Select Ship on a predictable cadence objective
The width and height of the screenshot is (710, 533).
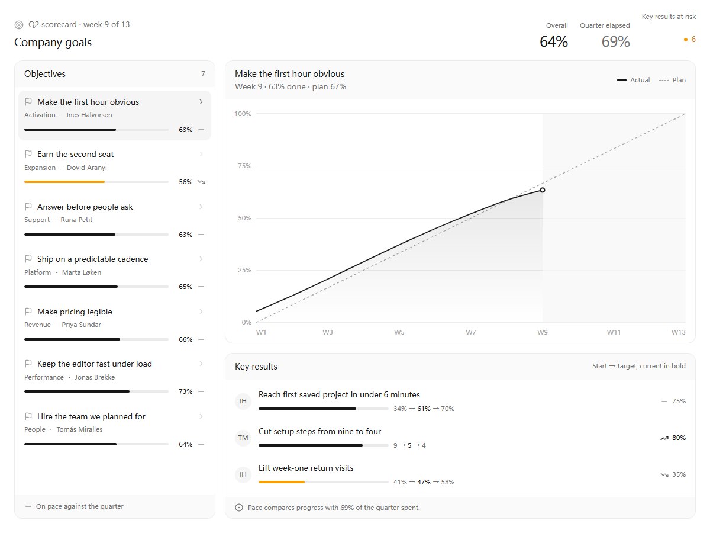(115, 272)
